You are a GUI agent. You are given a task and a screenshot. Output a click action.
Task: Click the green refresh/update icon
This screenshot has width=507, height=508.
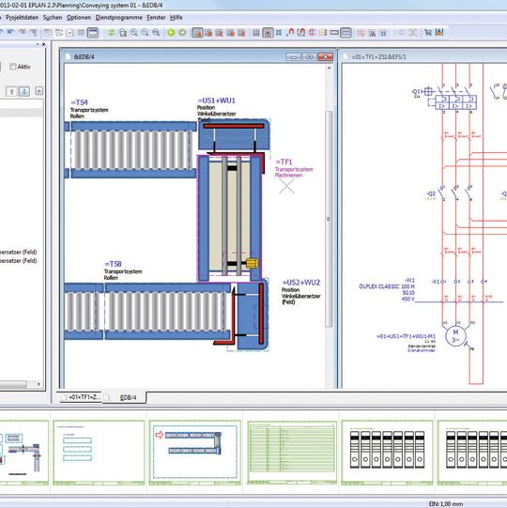point(112,33)
